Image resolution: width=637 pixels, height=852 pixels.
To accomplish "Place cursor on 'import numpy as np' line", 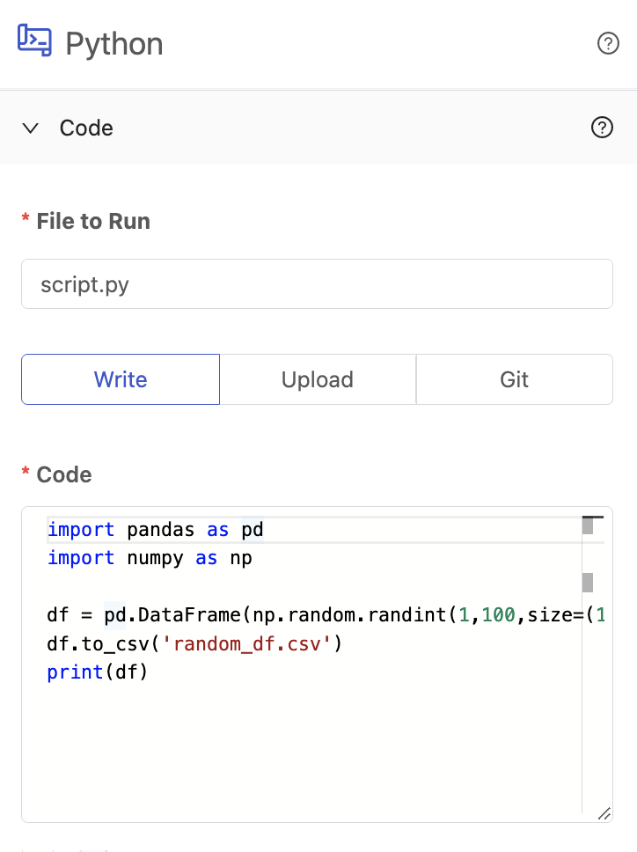I will point(150,558).
